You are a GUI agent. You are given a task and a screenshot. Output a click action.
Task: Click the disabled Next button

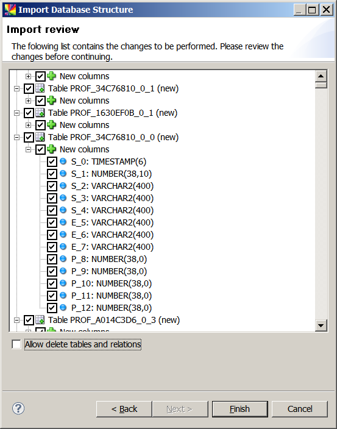click(180, 409)
